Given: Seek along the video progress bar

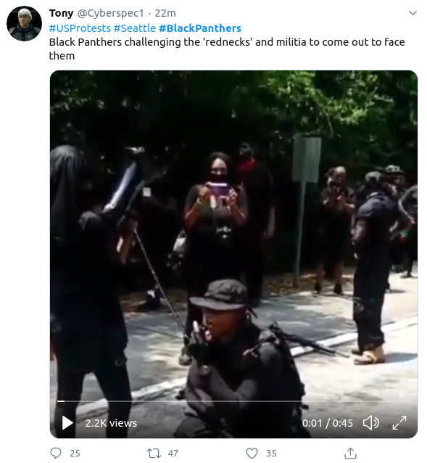Looking at the screenshot, I should click(x=233, y=401).
